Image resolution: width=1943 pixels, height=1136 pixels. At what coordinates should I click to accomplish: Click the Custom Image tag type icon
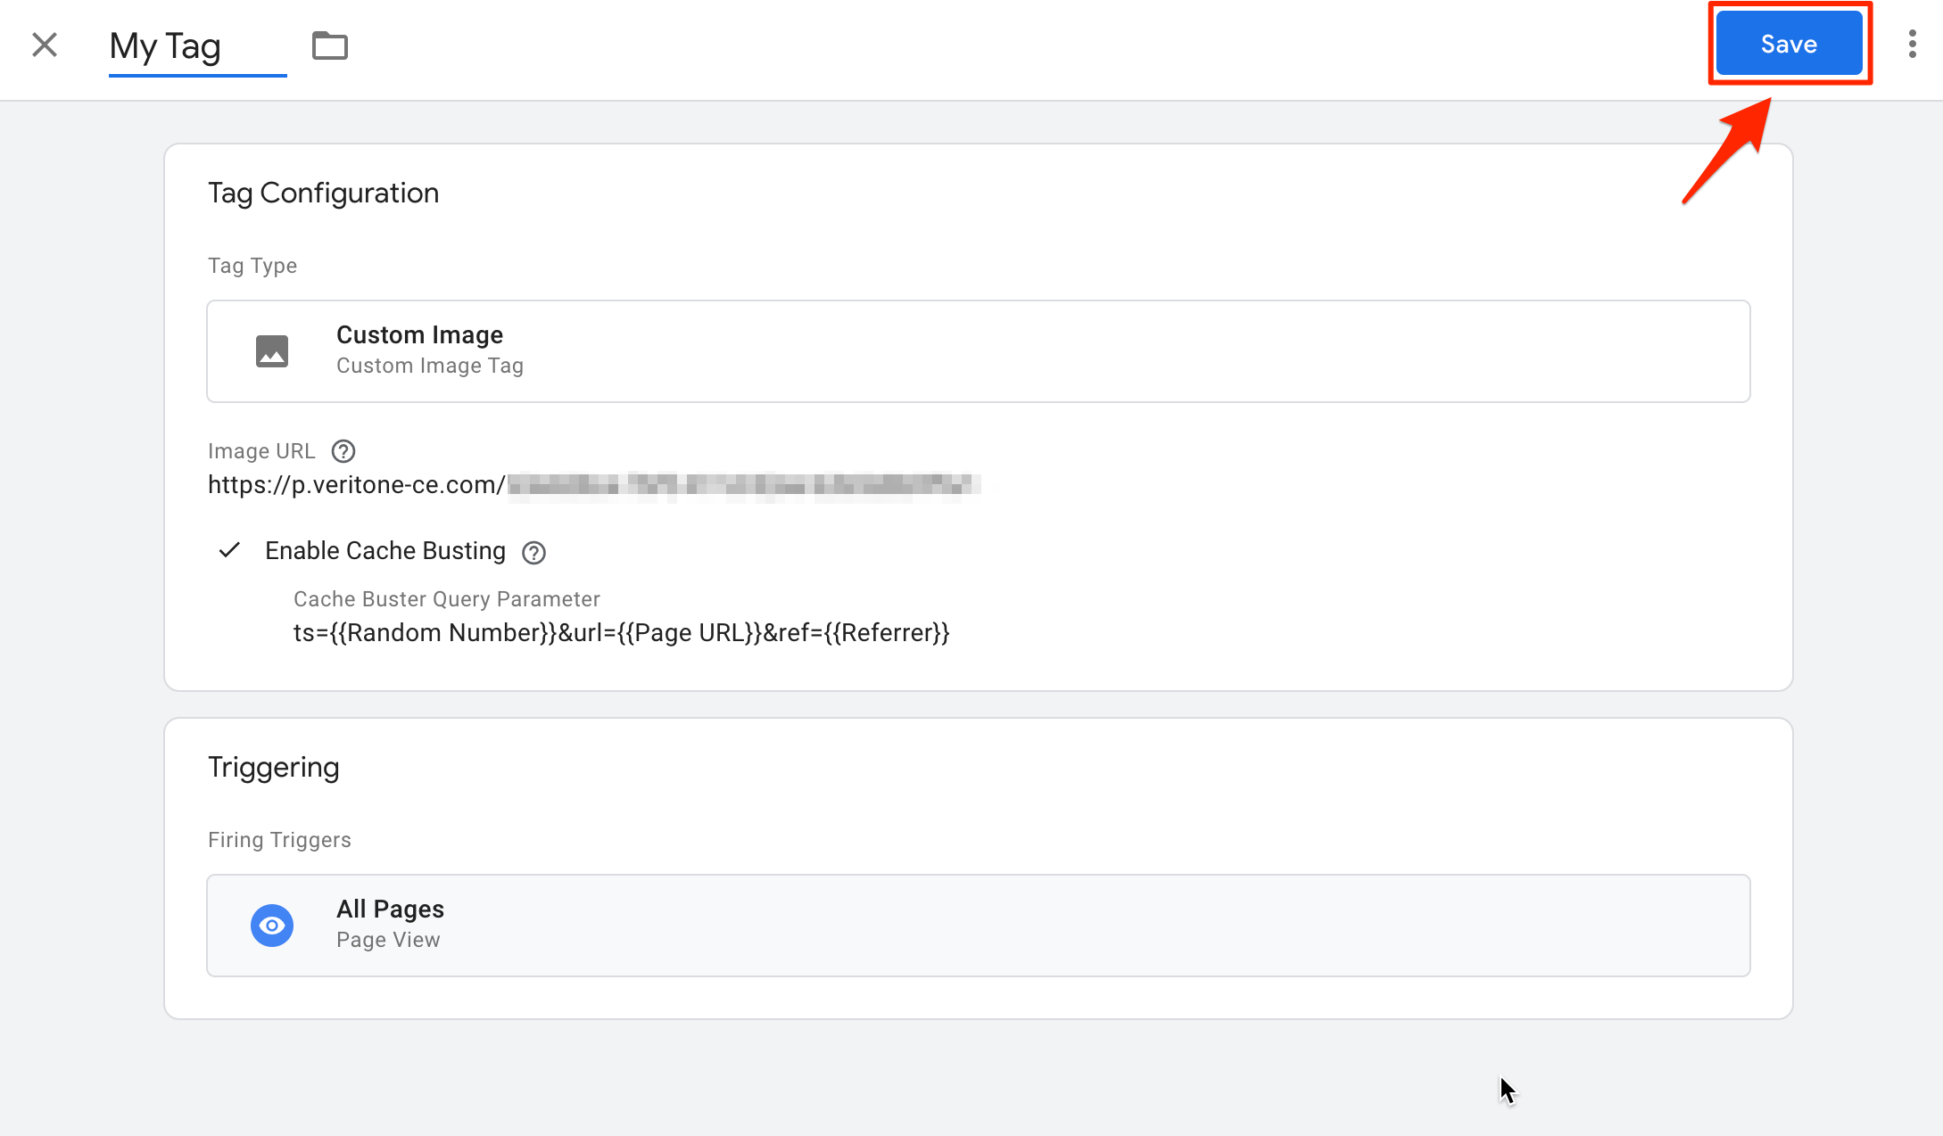tap(272, 350)
